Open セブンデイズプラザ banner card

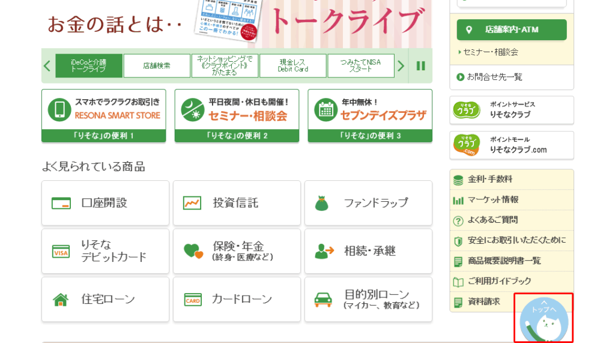[370, 116]
